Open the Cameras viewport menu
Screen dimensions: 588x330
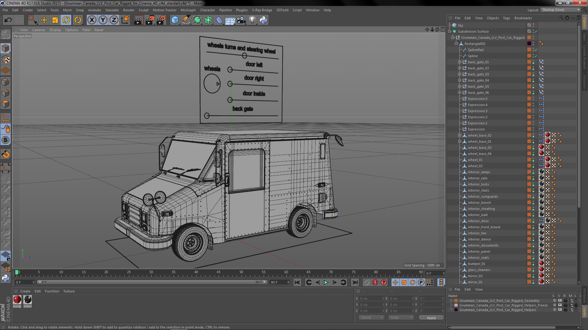click(39, 30)
